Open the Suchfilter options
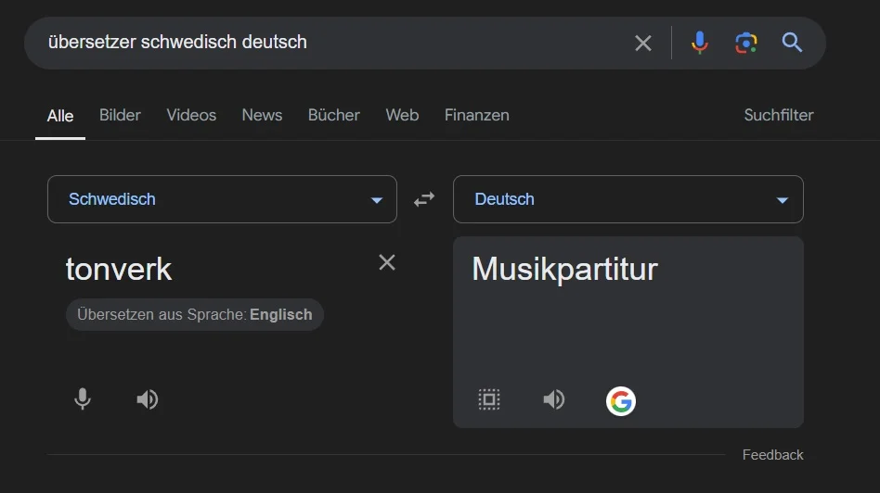This screenshot has width=880, height=493. (x=778, y=115)
